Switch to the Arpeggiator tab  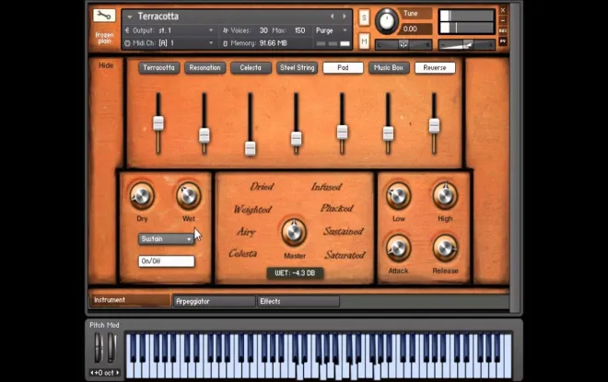(x=214, y=301)
